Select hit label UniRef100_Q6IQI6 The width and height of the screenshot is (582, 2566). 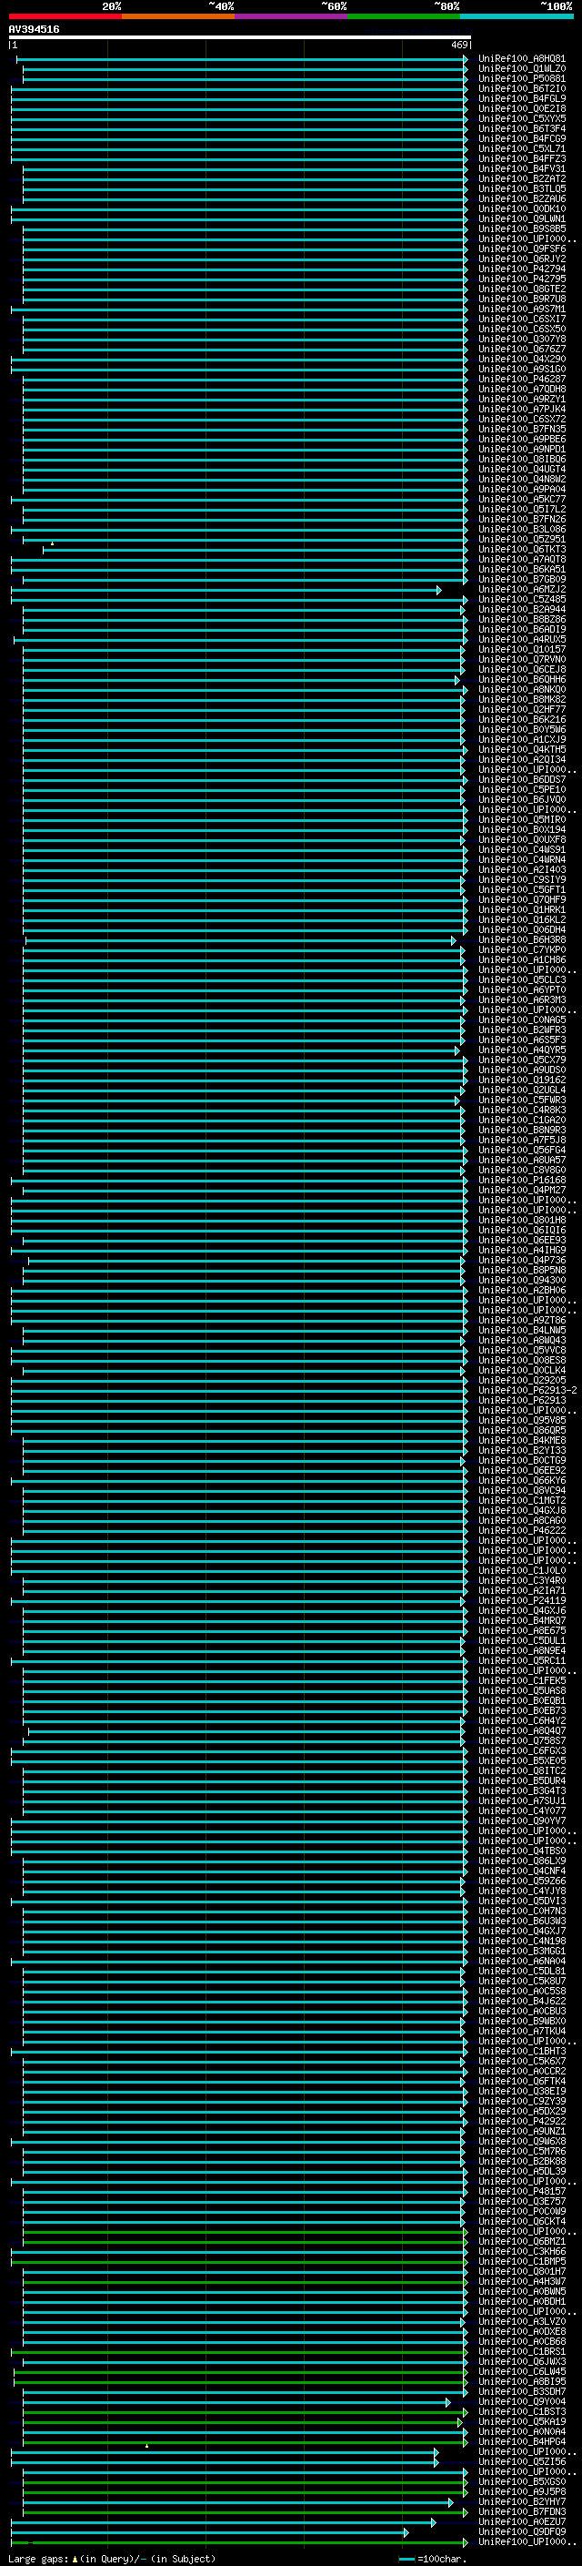pos(521,1229)
